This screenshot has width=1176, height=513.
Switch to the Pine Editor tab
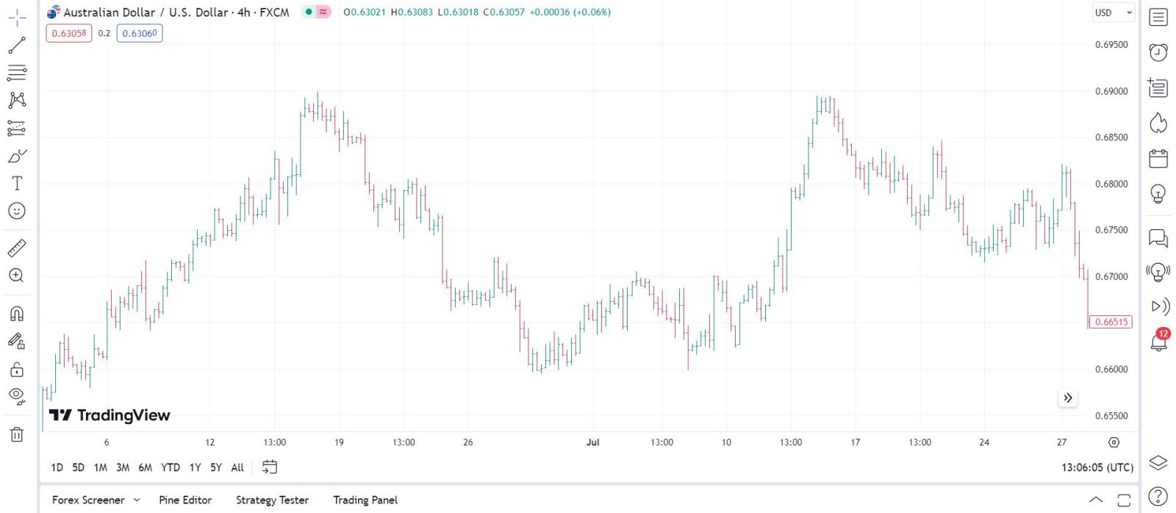[x=185, y=500]
